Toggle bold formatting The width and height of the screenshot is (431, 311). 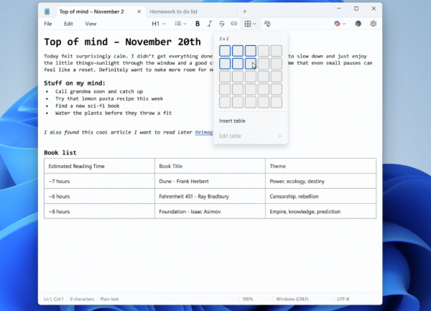198,24
